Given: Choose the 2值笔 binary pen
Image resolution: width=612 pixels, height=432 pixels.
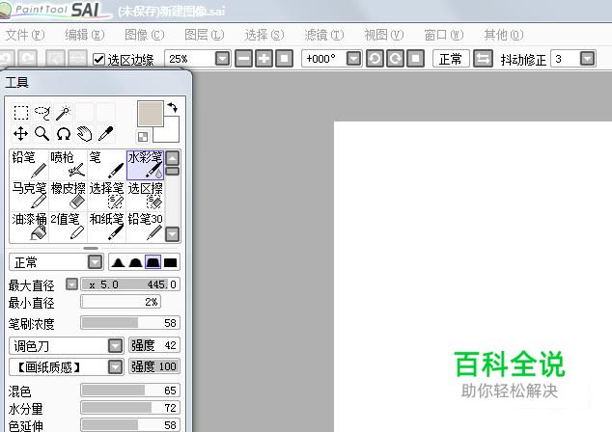Looking at the screenshot, I should [68, 227].
